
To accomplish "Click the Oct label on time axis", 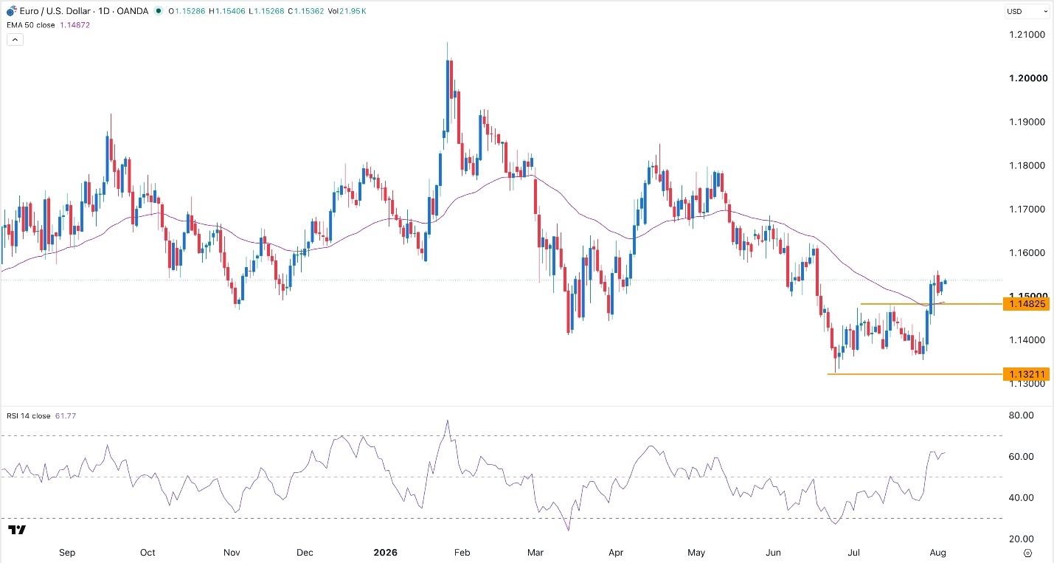I will pyautogui.click(x=147, y=553).
